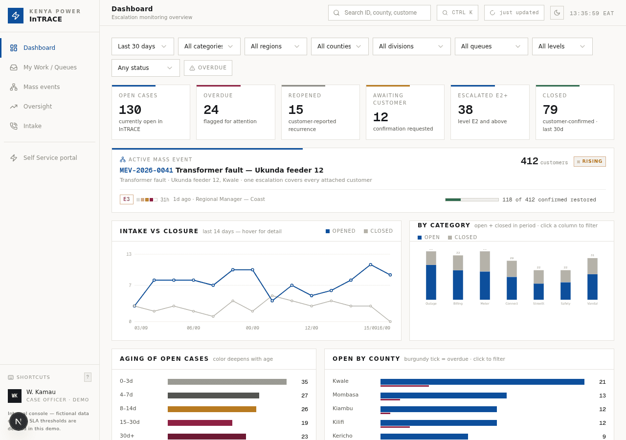Toggle the OPENED series in Intake legend
Screen dimensions: 626x440
click(x=341, y=231)
